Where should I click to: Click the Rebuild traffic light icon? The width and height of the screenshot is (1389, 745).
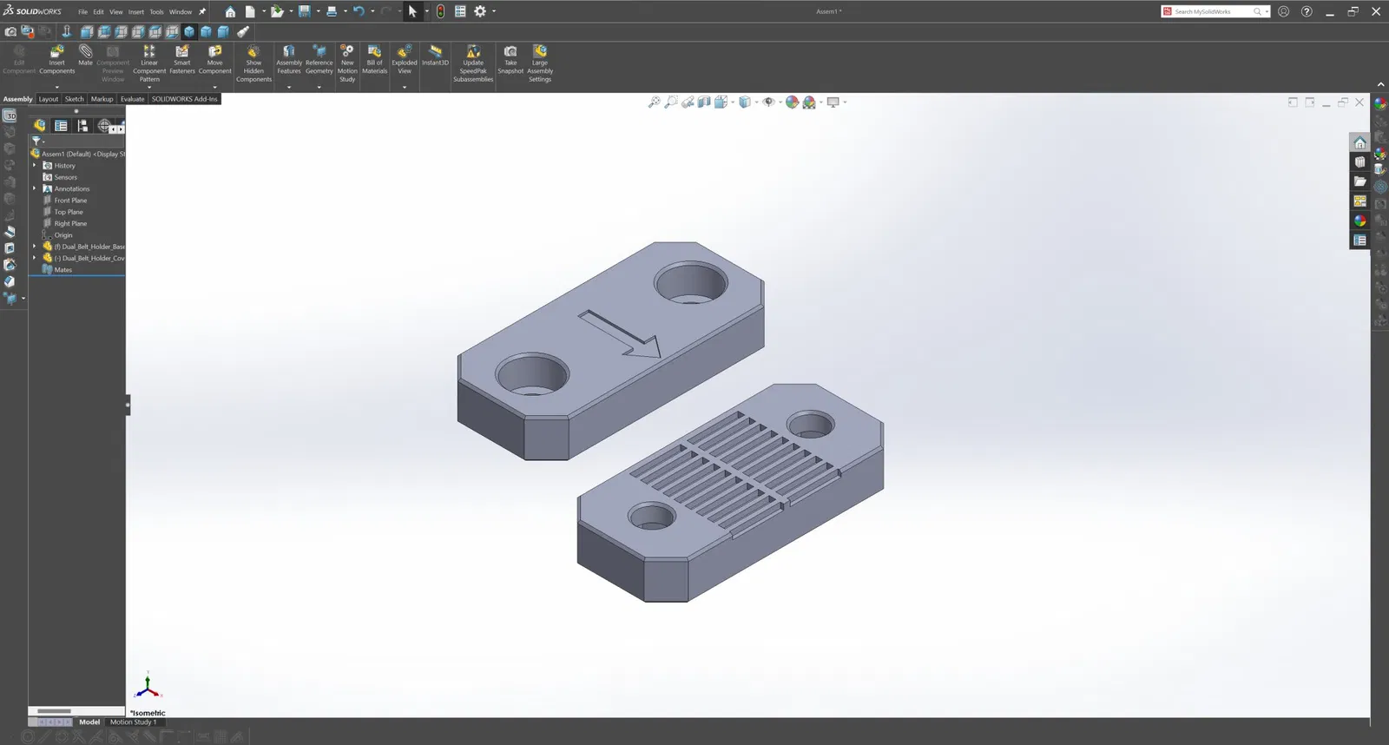[440, 11]
